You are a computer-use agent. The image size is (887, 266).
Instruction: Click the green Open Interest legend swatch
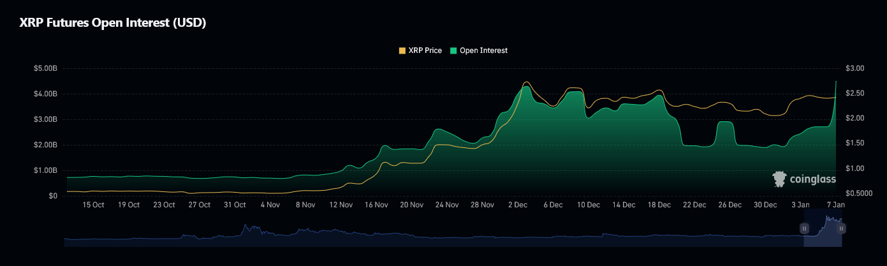pyautogui.click(x=453, y=50)
